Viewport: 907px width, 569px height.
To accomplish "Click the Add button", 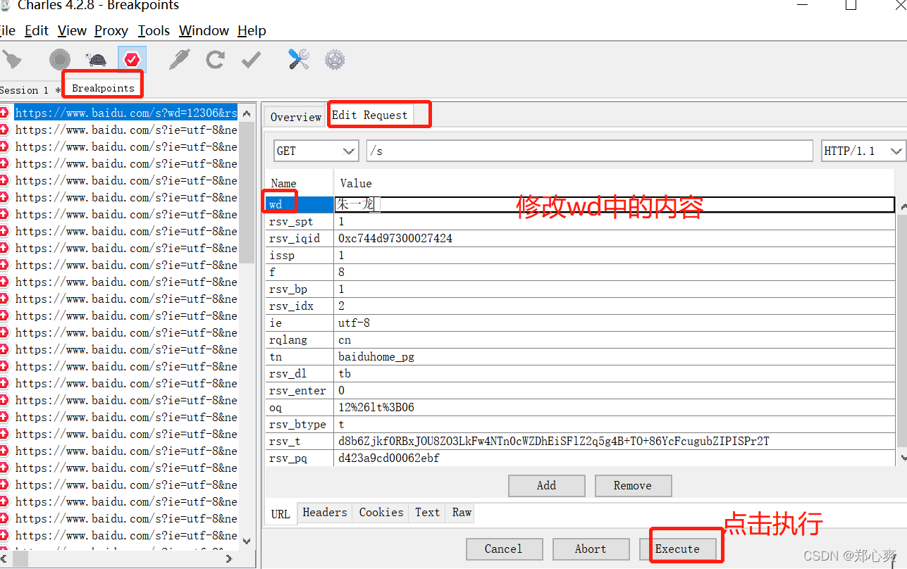I will click(x=546, y=485).
